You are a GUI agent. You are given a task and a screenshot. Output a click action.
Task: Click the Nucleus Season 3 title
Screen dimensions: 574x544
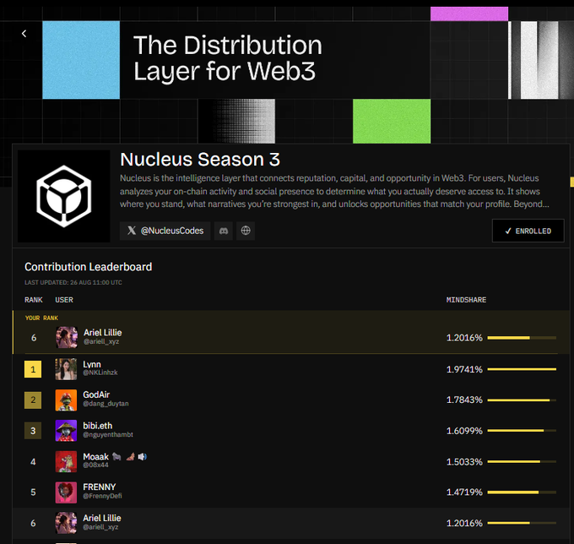(x=200, y=160)
